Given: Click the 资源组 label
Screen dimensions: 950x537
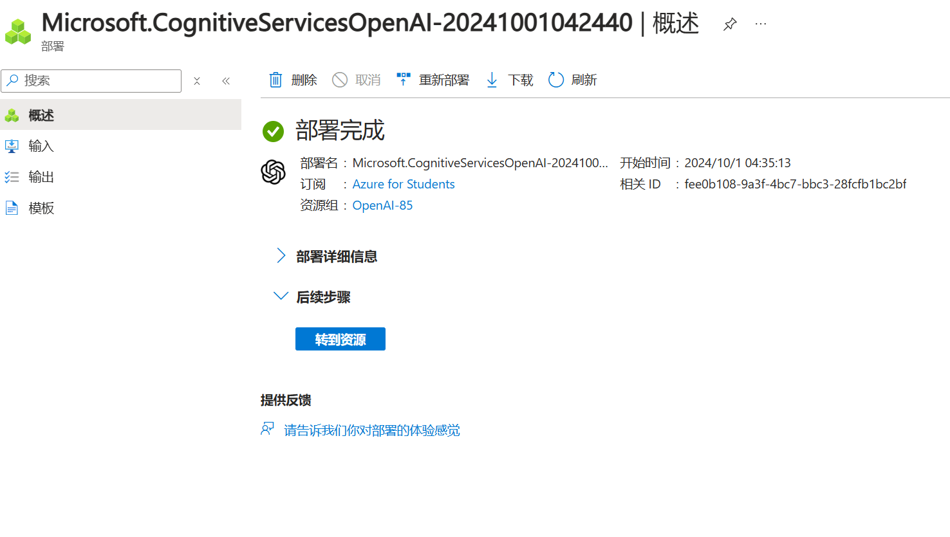Looking at the screenshot, I should [319, 205].
